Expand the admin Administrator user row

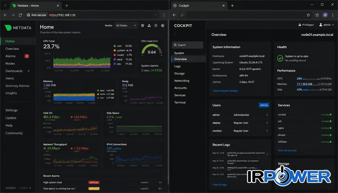pos(240,115)
